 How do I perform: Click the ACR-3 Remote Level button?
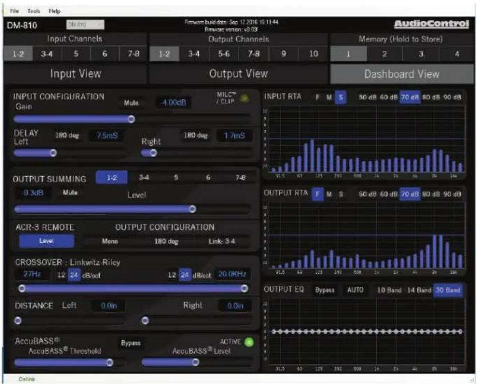click(x=46, y=241)
